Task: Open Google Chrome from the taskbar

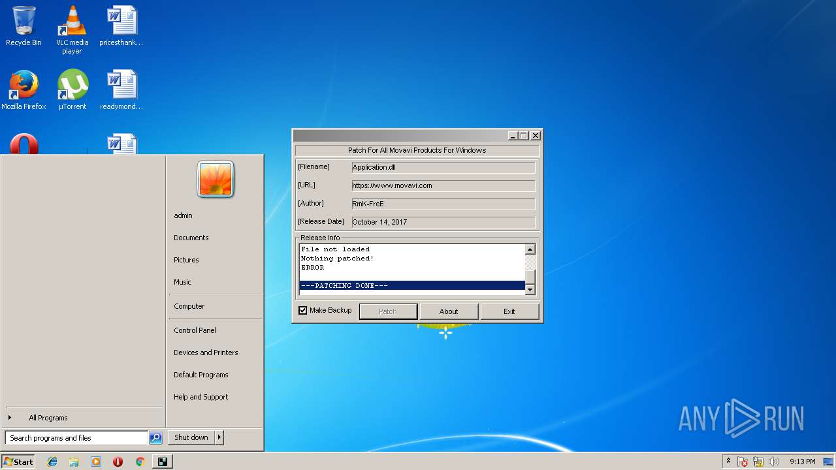Action: (x=140, y=462)
